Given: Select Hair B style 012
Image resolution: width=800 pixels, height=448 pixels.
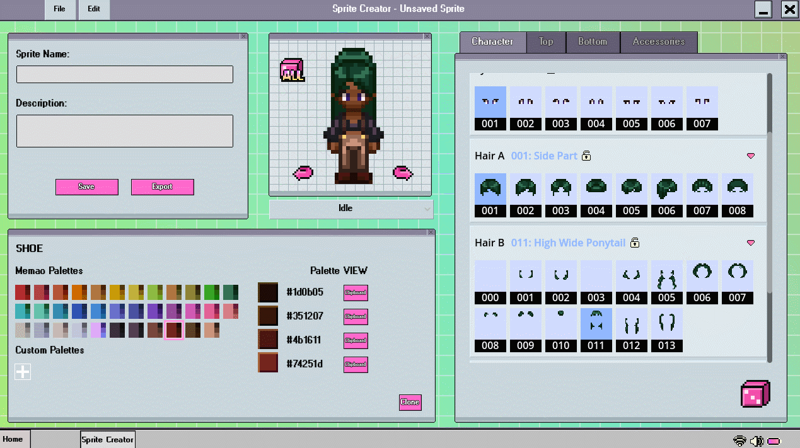Looking at the screenshot, I should 632,330.
